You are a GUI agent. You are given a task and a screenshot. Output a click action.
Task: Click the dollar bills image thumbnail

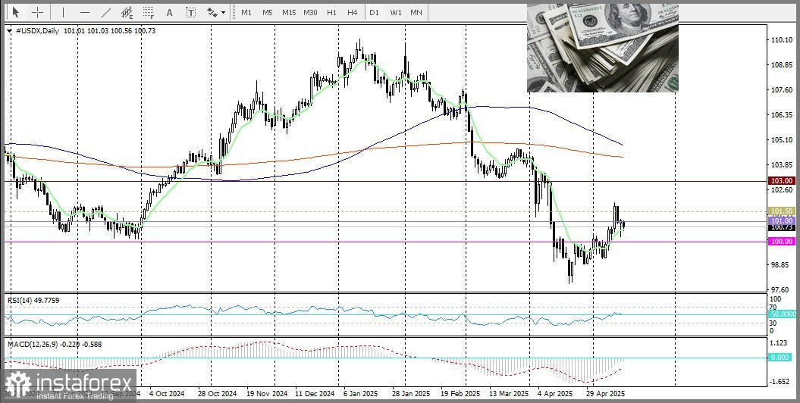(x=603, y=48)
